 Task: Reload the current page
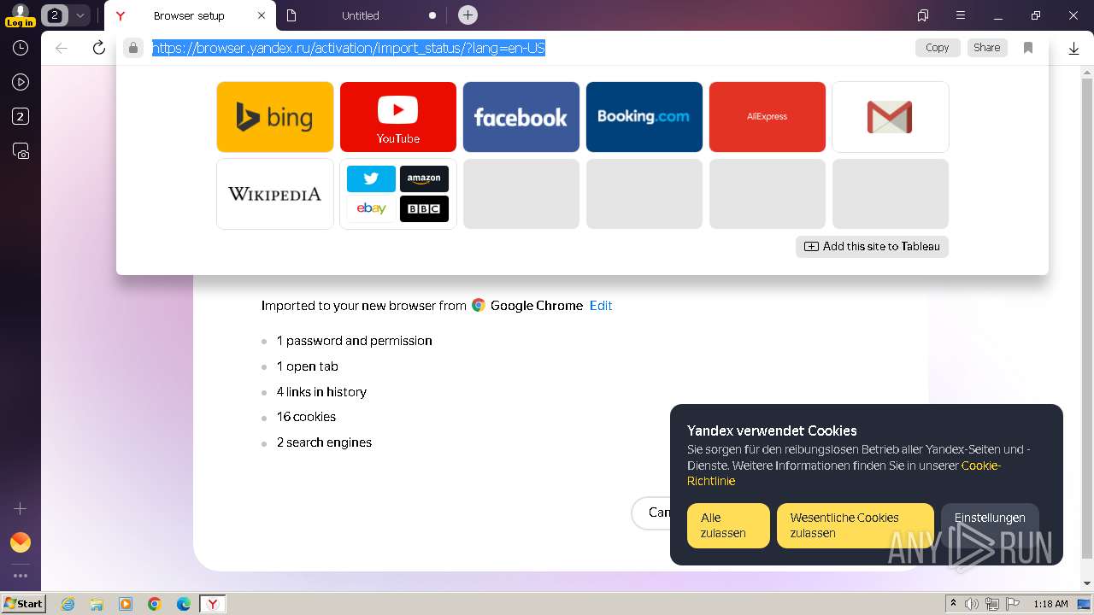coord(99,48)
